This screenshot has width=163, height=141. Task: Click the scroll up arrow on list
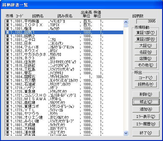[x=126, y=22]
